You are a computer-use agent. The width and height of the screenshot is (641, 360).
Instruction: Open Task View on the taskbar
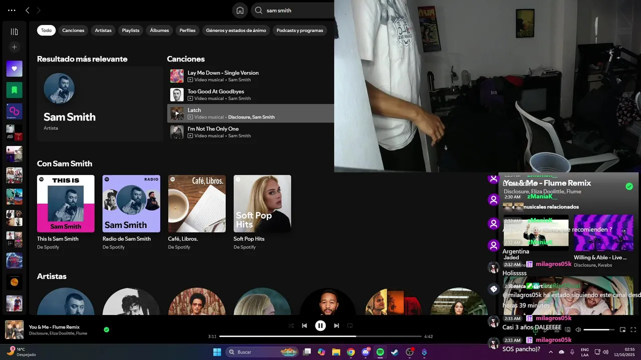point(307,352)
